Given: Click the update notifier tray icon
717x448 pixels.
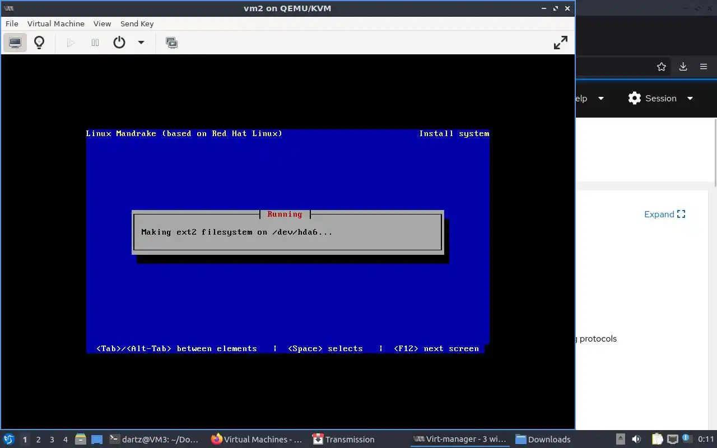Looking at the screenshot, I should pyautogui.click(x=686, y=438).
